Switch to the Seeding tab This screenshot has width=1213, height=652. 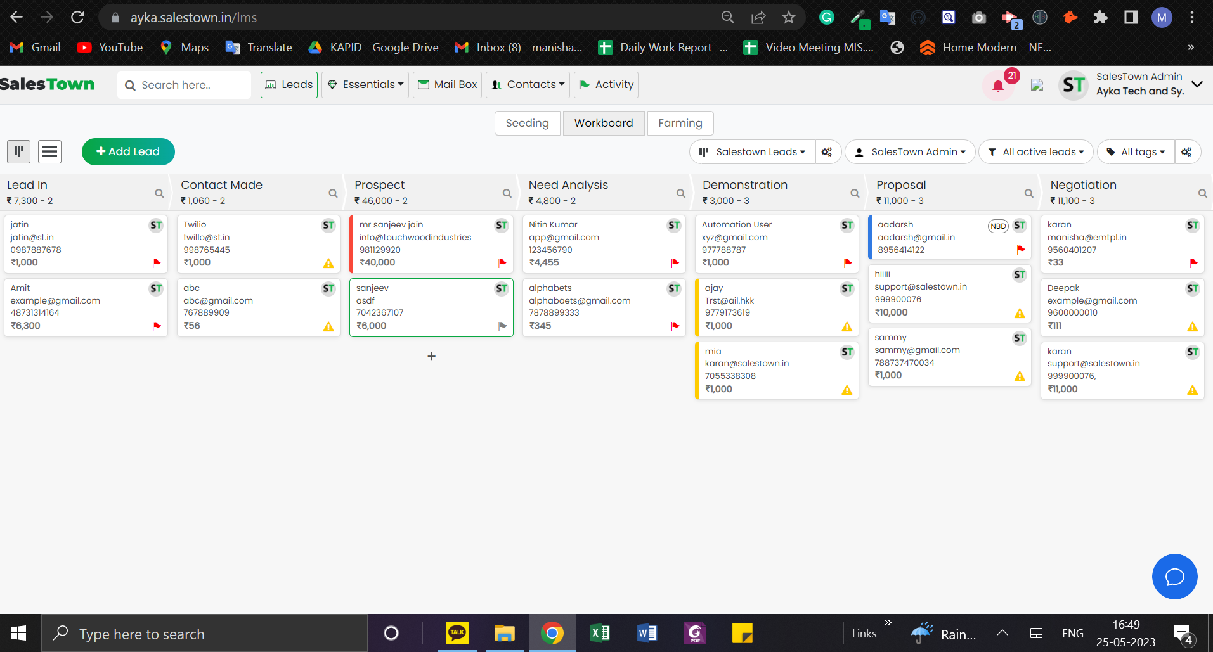[527, 123]
